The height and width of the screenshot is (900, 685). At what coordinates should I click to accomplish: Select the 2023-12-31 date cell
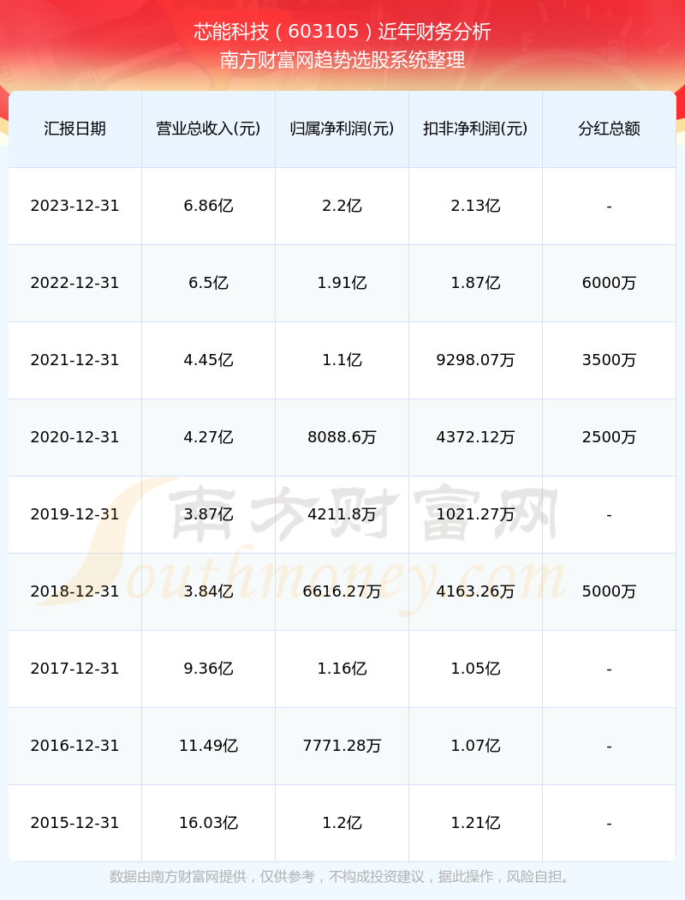[74, 206]
